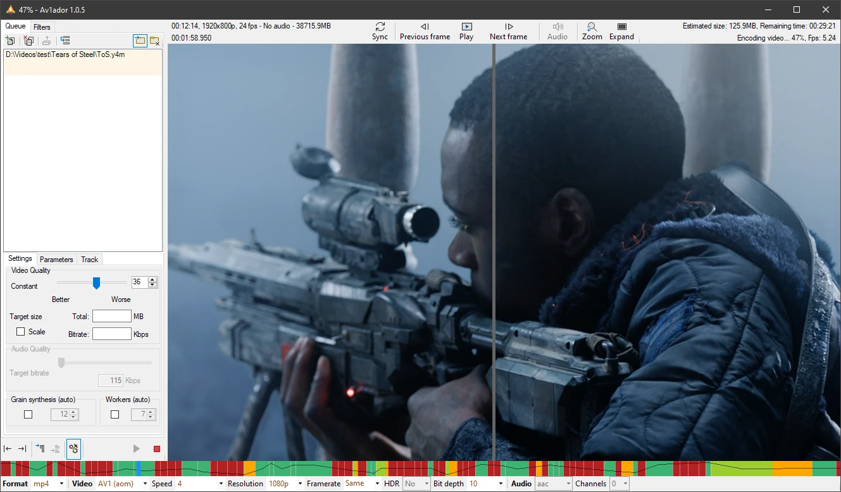
Task: Click the Sync preview icon
Action: coord(380,32)
